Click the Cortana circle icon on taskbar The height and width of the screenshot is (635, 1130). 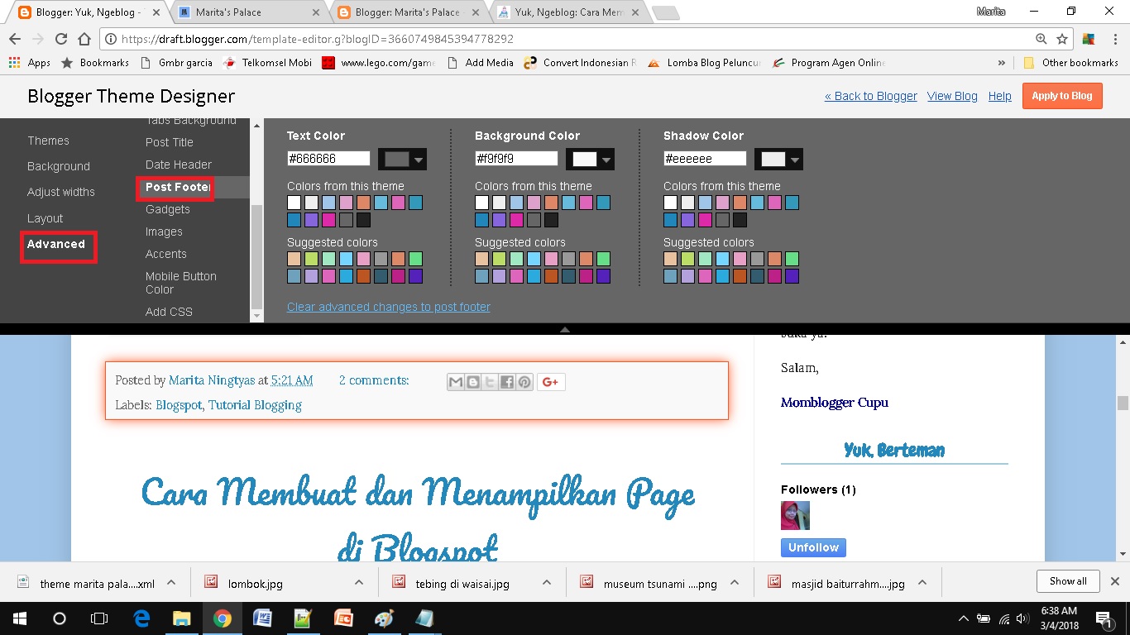click(60, 618)
